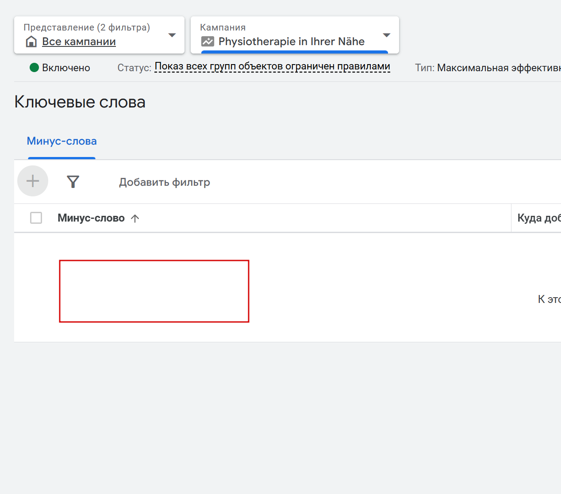This screenshot has height=494, width=561.
Task: Expand the Представление (2 фильтра) dropdown arrow
Action: tap(172, 35)
